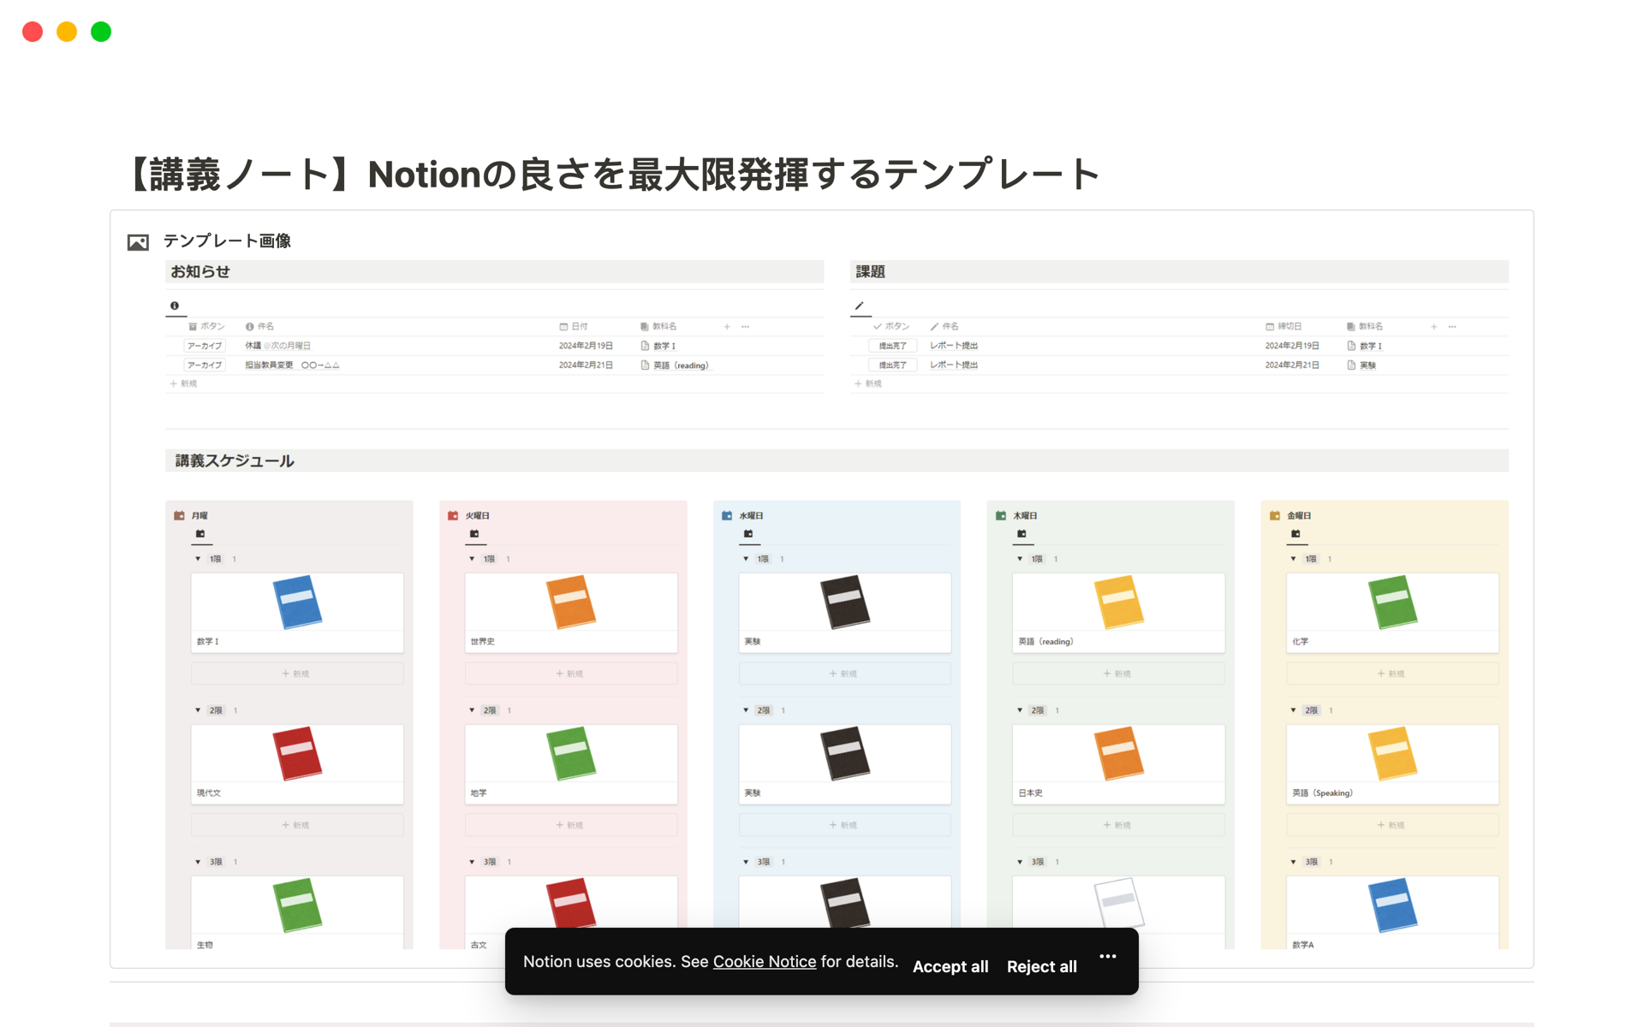Click the image icon beside テンプレート画像
The image size is (1644, 1027).
coord(137,241)
